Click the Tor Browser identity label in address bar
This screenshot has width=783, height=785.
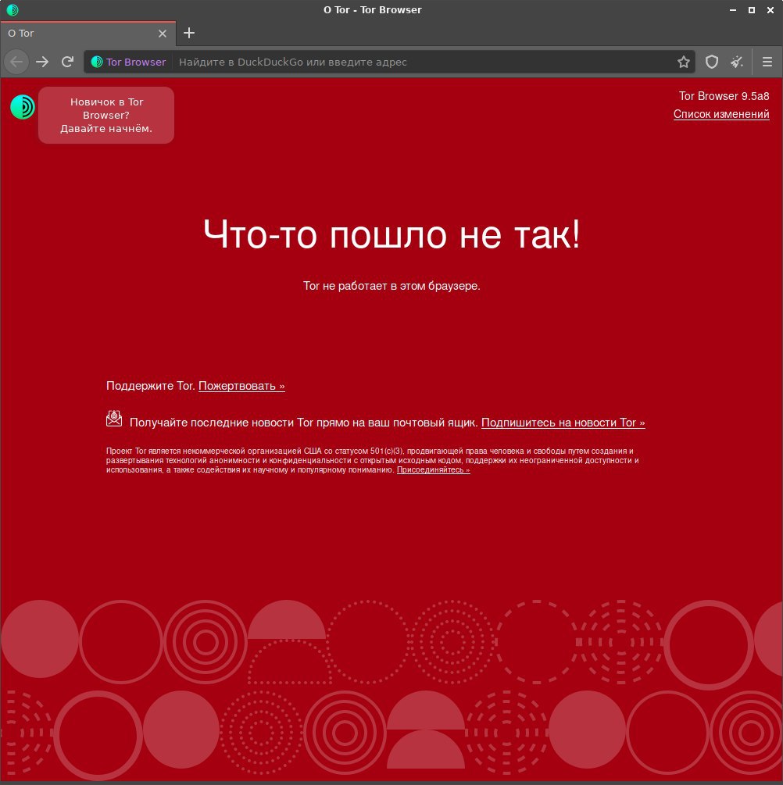coord(129,62)
